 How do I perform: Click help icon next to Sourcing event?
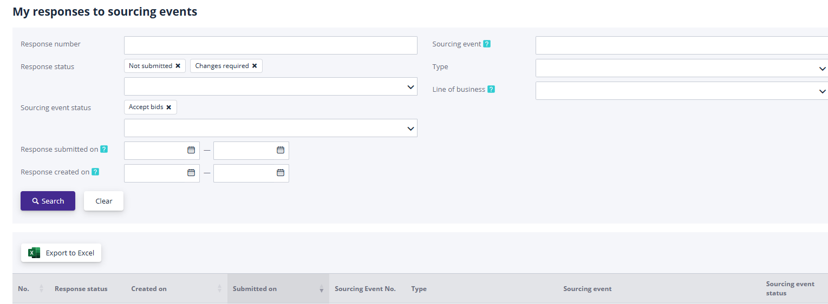tap(487, 44)
